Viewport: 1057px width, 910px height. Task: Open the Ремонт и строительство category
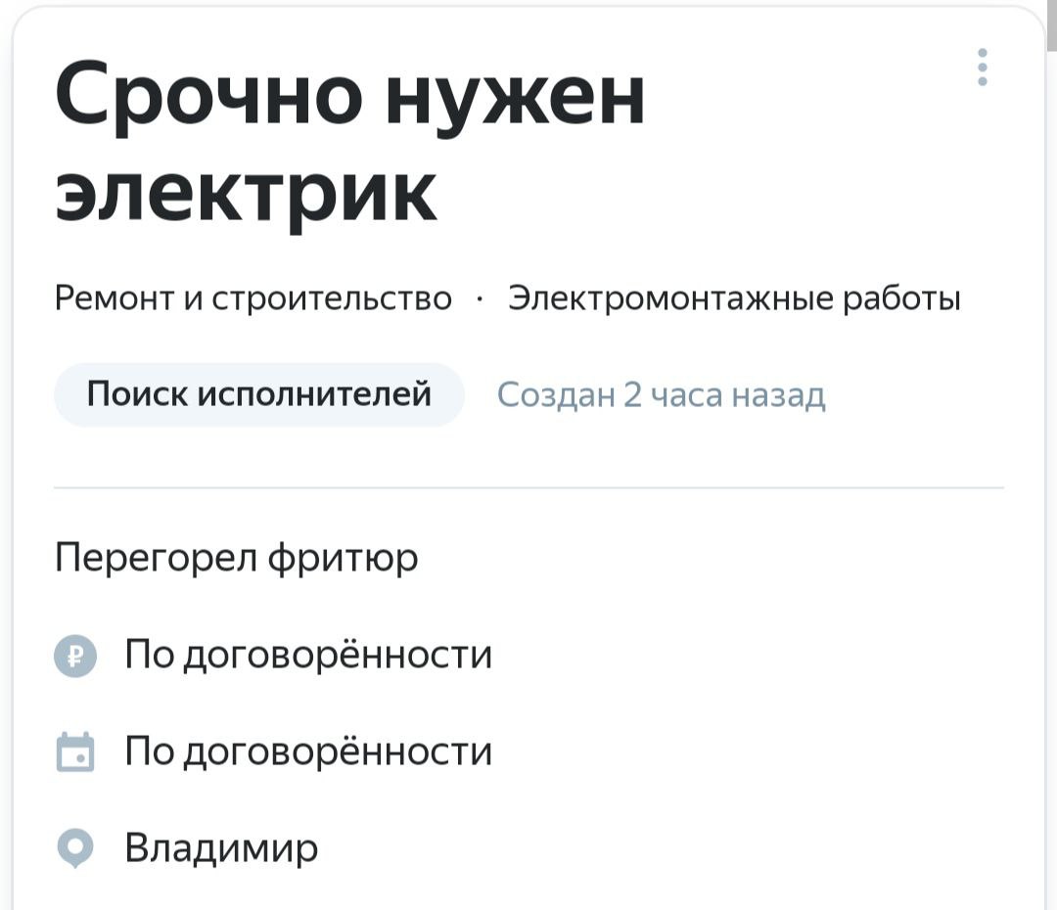coord(253,297)
